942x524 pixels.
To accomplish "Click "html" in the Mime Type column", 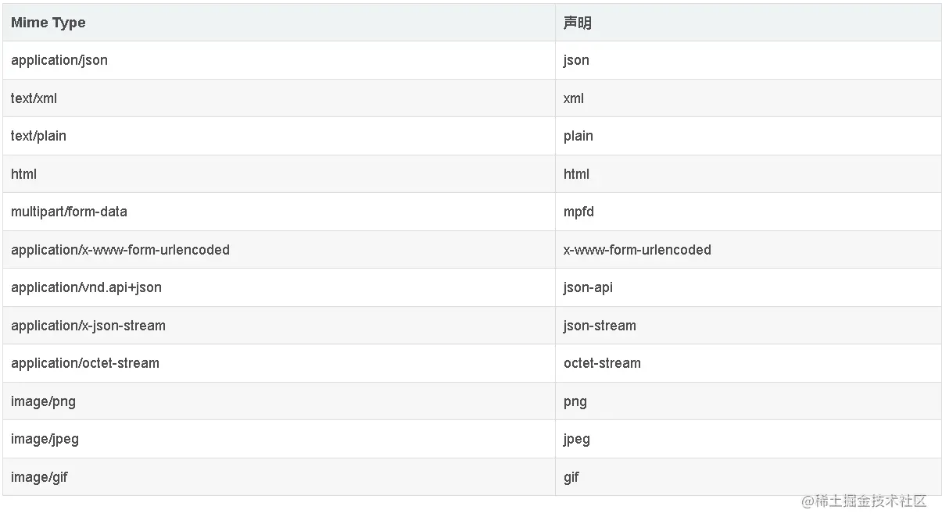I will (24, 174).
